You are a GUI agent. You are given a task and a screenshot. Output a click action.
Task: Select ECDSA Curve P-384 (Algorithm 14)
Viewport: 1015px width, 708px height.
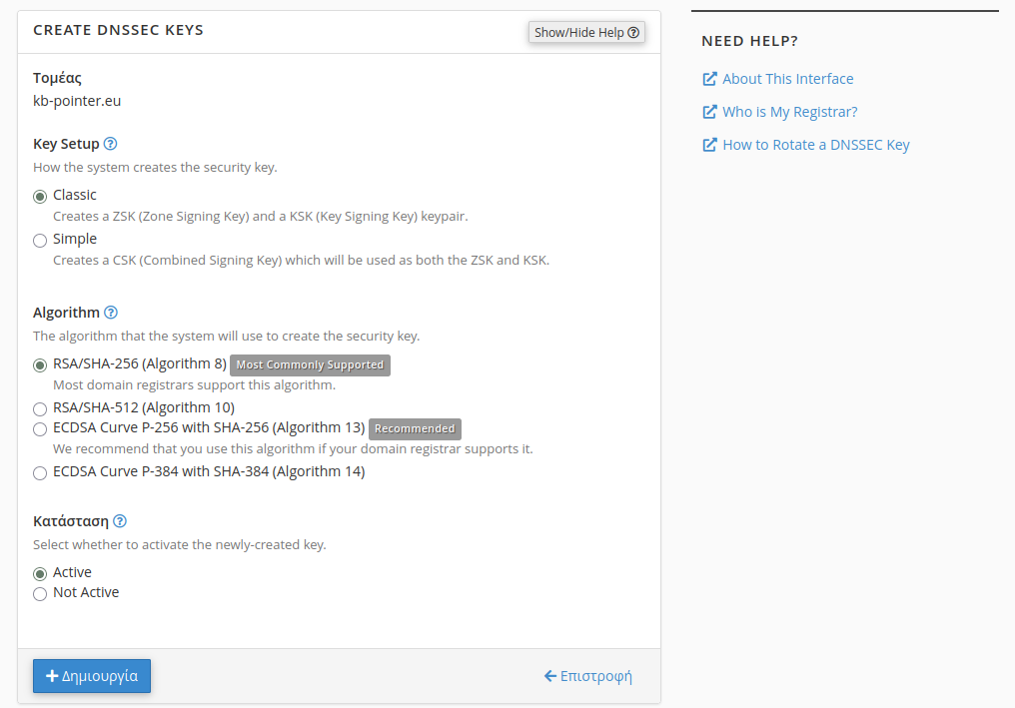click(40, 472)
